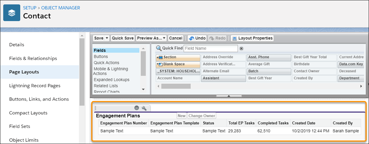Click the sidebar scroll up arrow

82,36
